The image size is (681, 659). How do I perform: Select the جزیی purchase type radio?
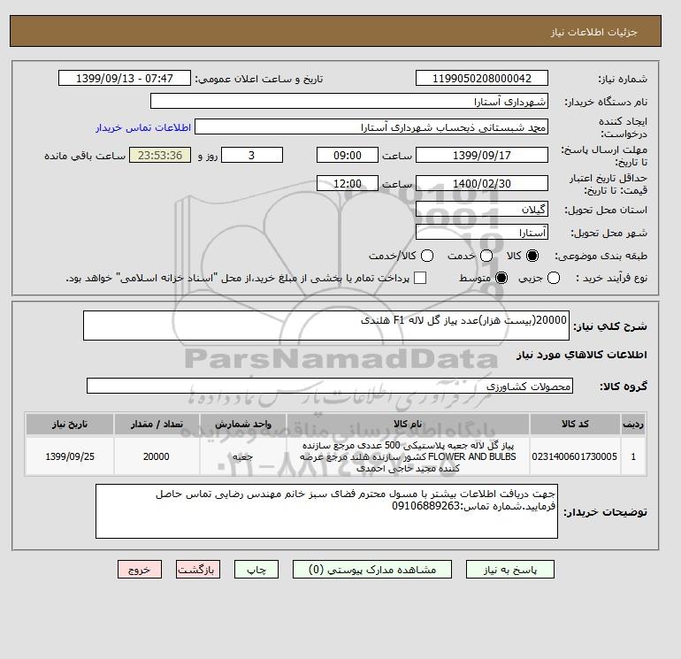click(554, 278)
